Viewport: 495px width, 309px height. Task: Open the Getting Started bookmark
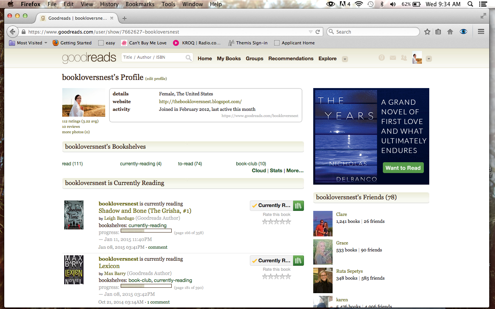(x=72, y=43)
